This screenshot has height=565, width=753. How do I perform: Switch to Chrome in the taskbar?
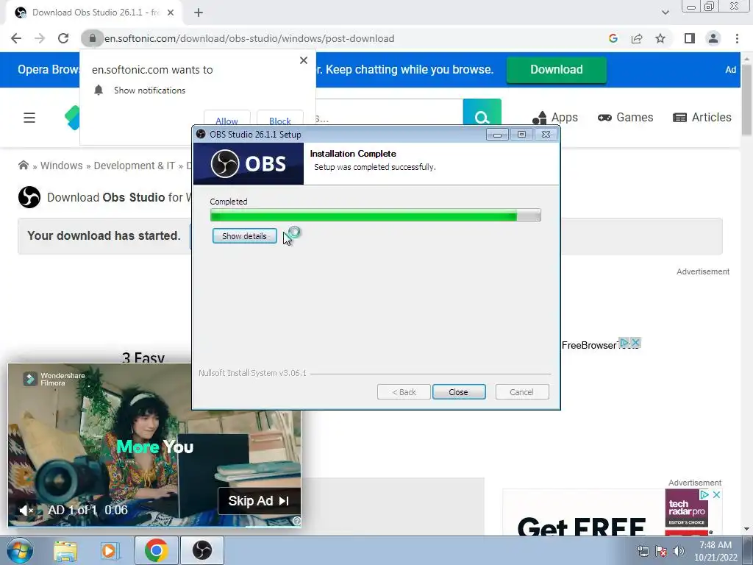[x=156, y=550]
